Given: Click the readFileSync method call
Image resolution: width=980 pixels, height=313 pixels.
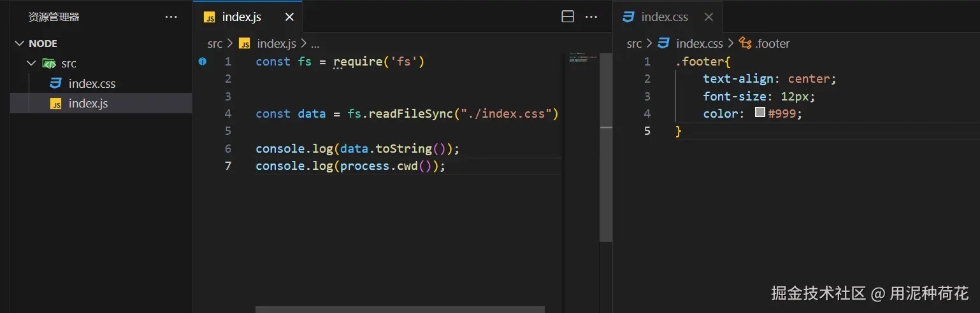Looking at the screenshot, I should pos(410,114).
